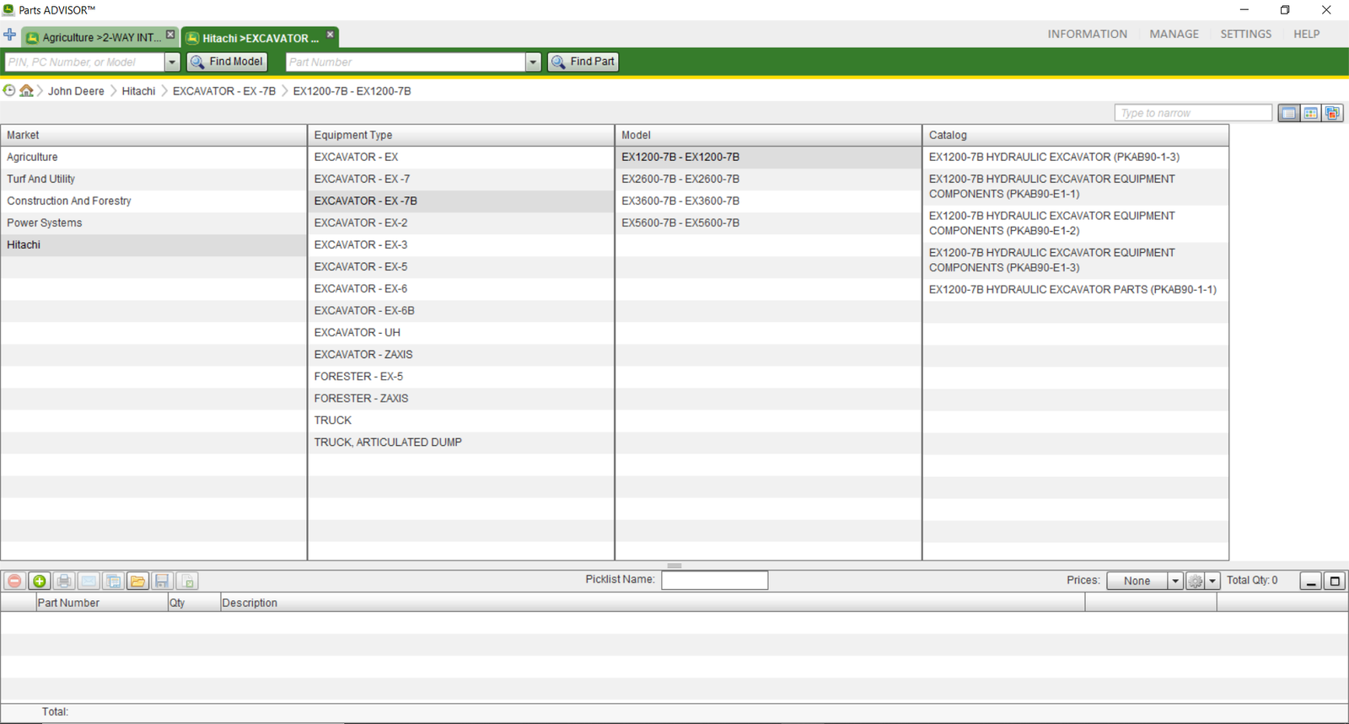The image size is (1349, 724).
Task: Switch to the Agriculture 2-WAY INT tab
Action: click(x=100, y=37)
